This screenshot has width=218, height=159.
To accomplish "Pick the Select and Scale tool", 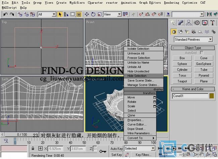I will coord(100,14).
